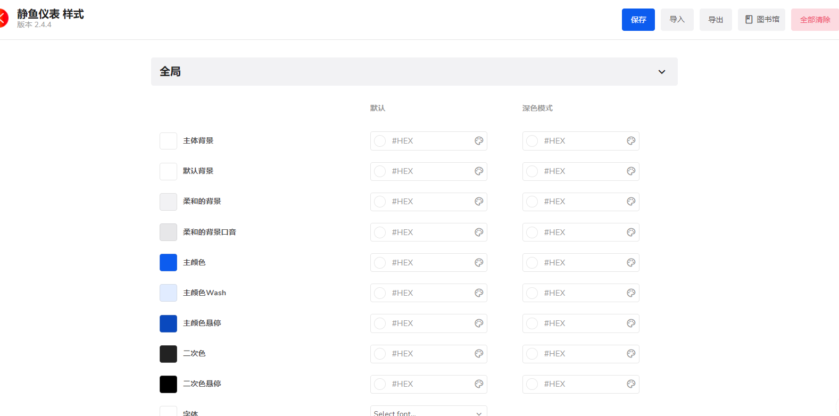This screenshot has height=416, width=839.
Task: Focus the 柔和的背景口音 default HEX field
Action: click(428, 232)
